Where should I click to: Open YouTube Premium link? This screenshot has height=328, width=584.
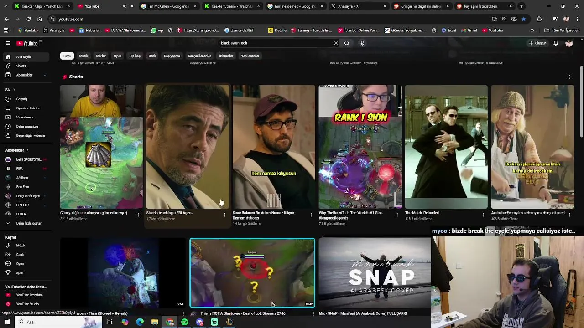click(26, 295)
